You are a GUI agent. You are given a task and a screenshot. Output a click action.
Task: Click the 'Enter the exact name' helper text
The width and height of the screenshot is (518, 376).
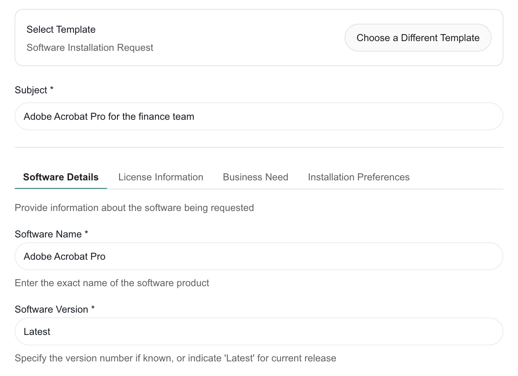click(112, 283)
